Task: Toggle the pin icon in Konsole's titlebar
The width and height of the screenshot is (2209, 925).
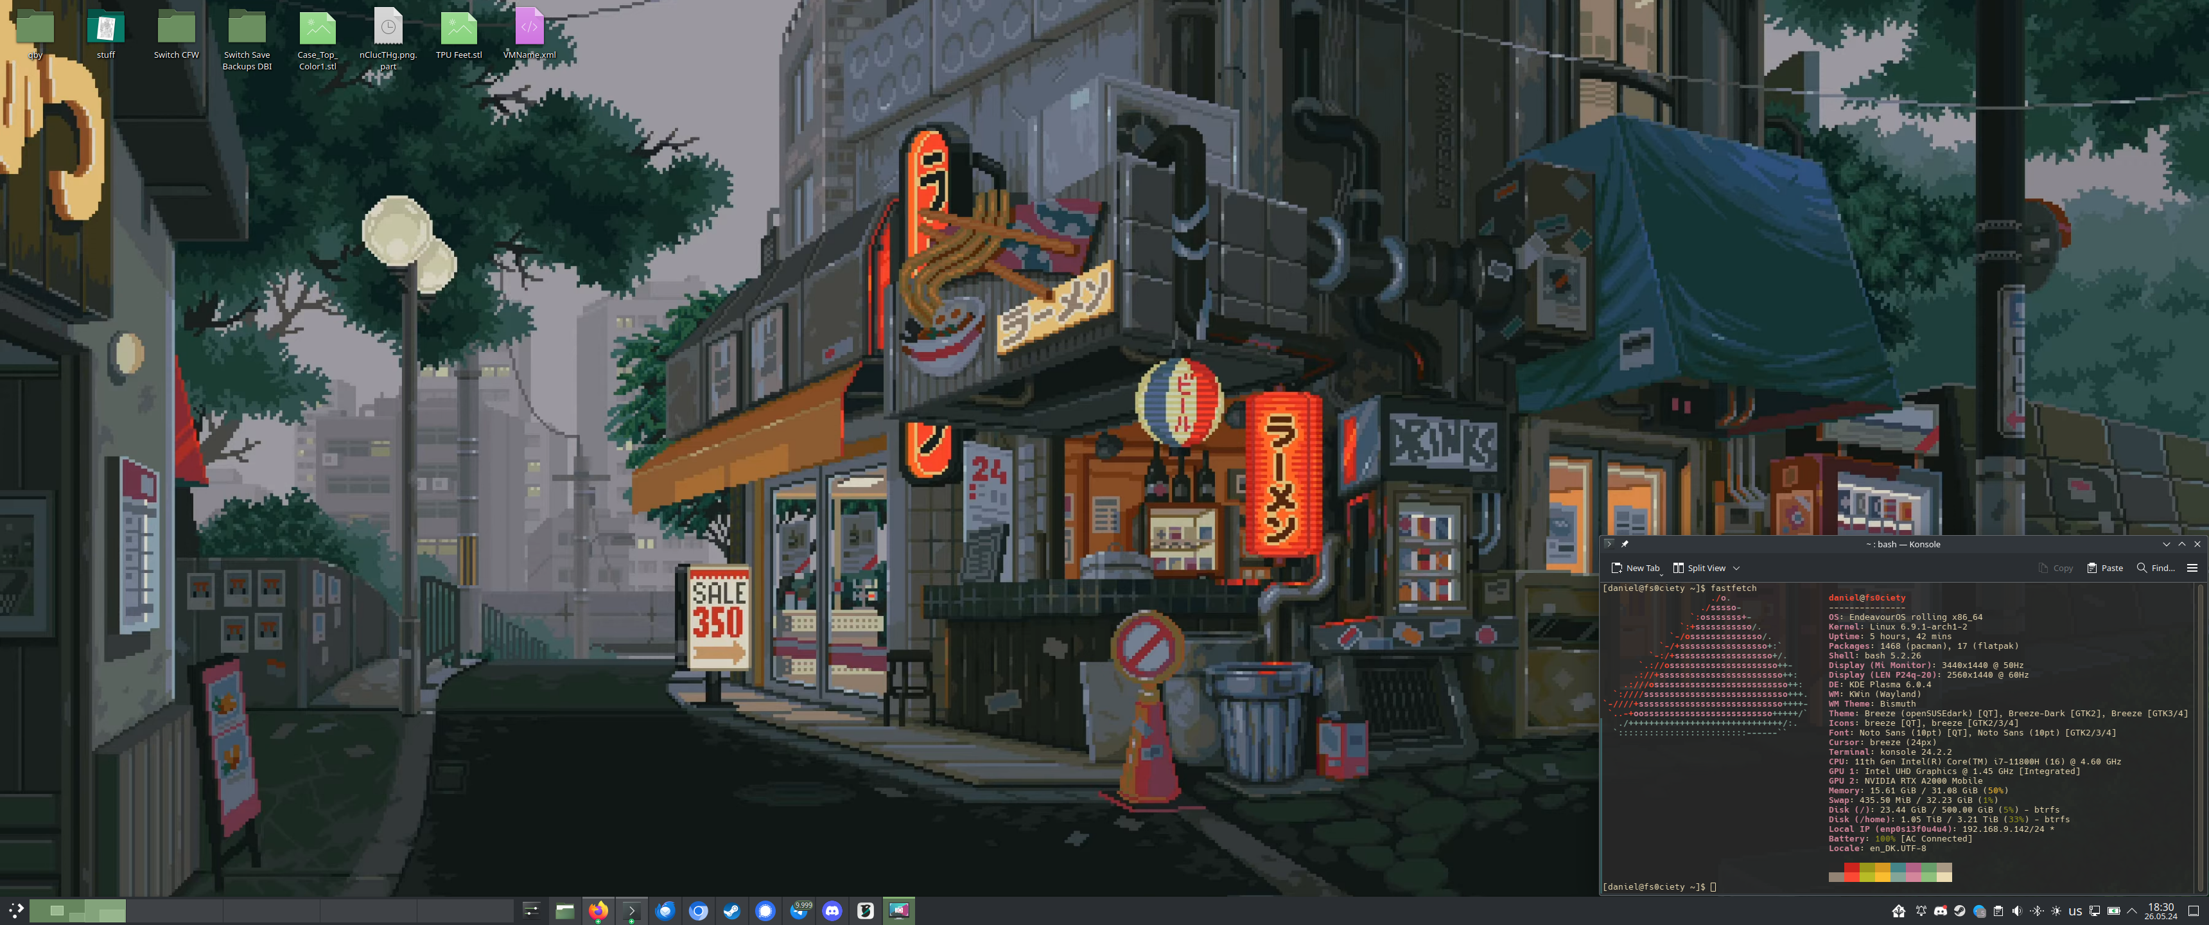Action: 1626,543
